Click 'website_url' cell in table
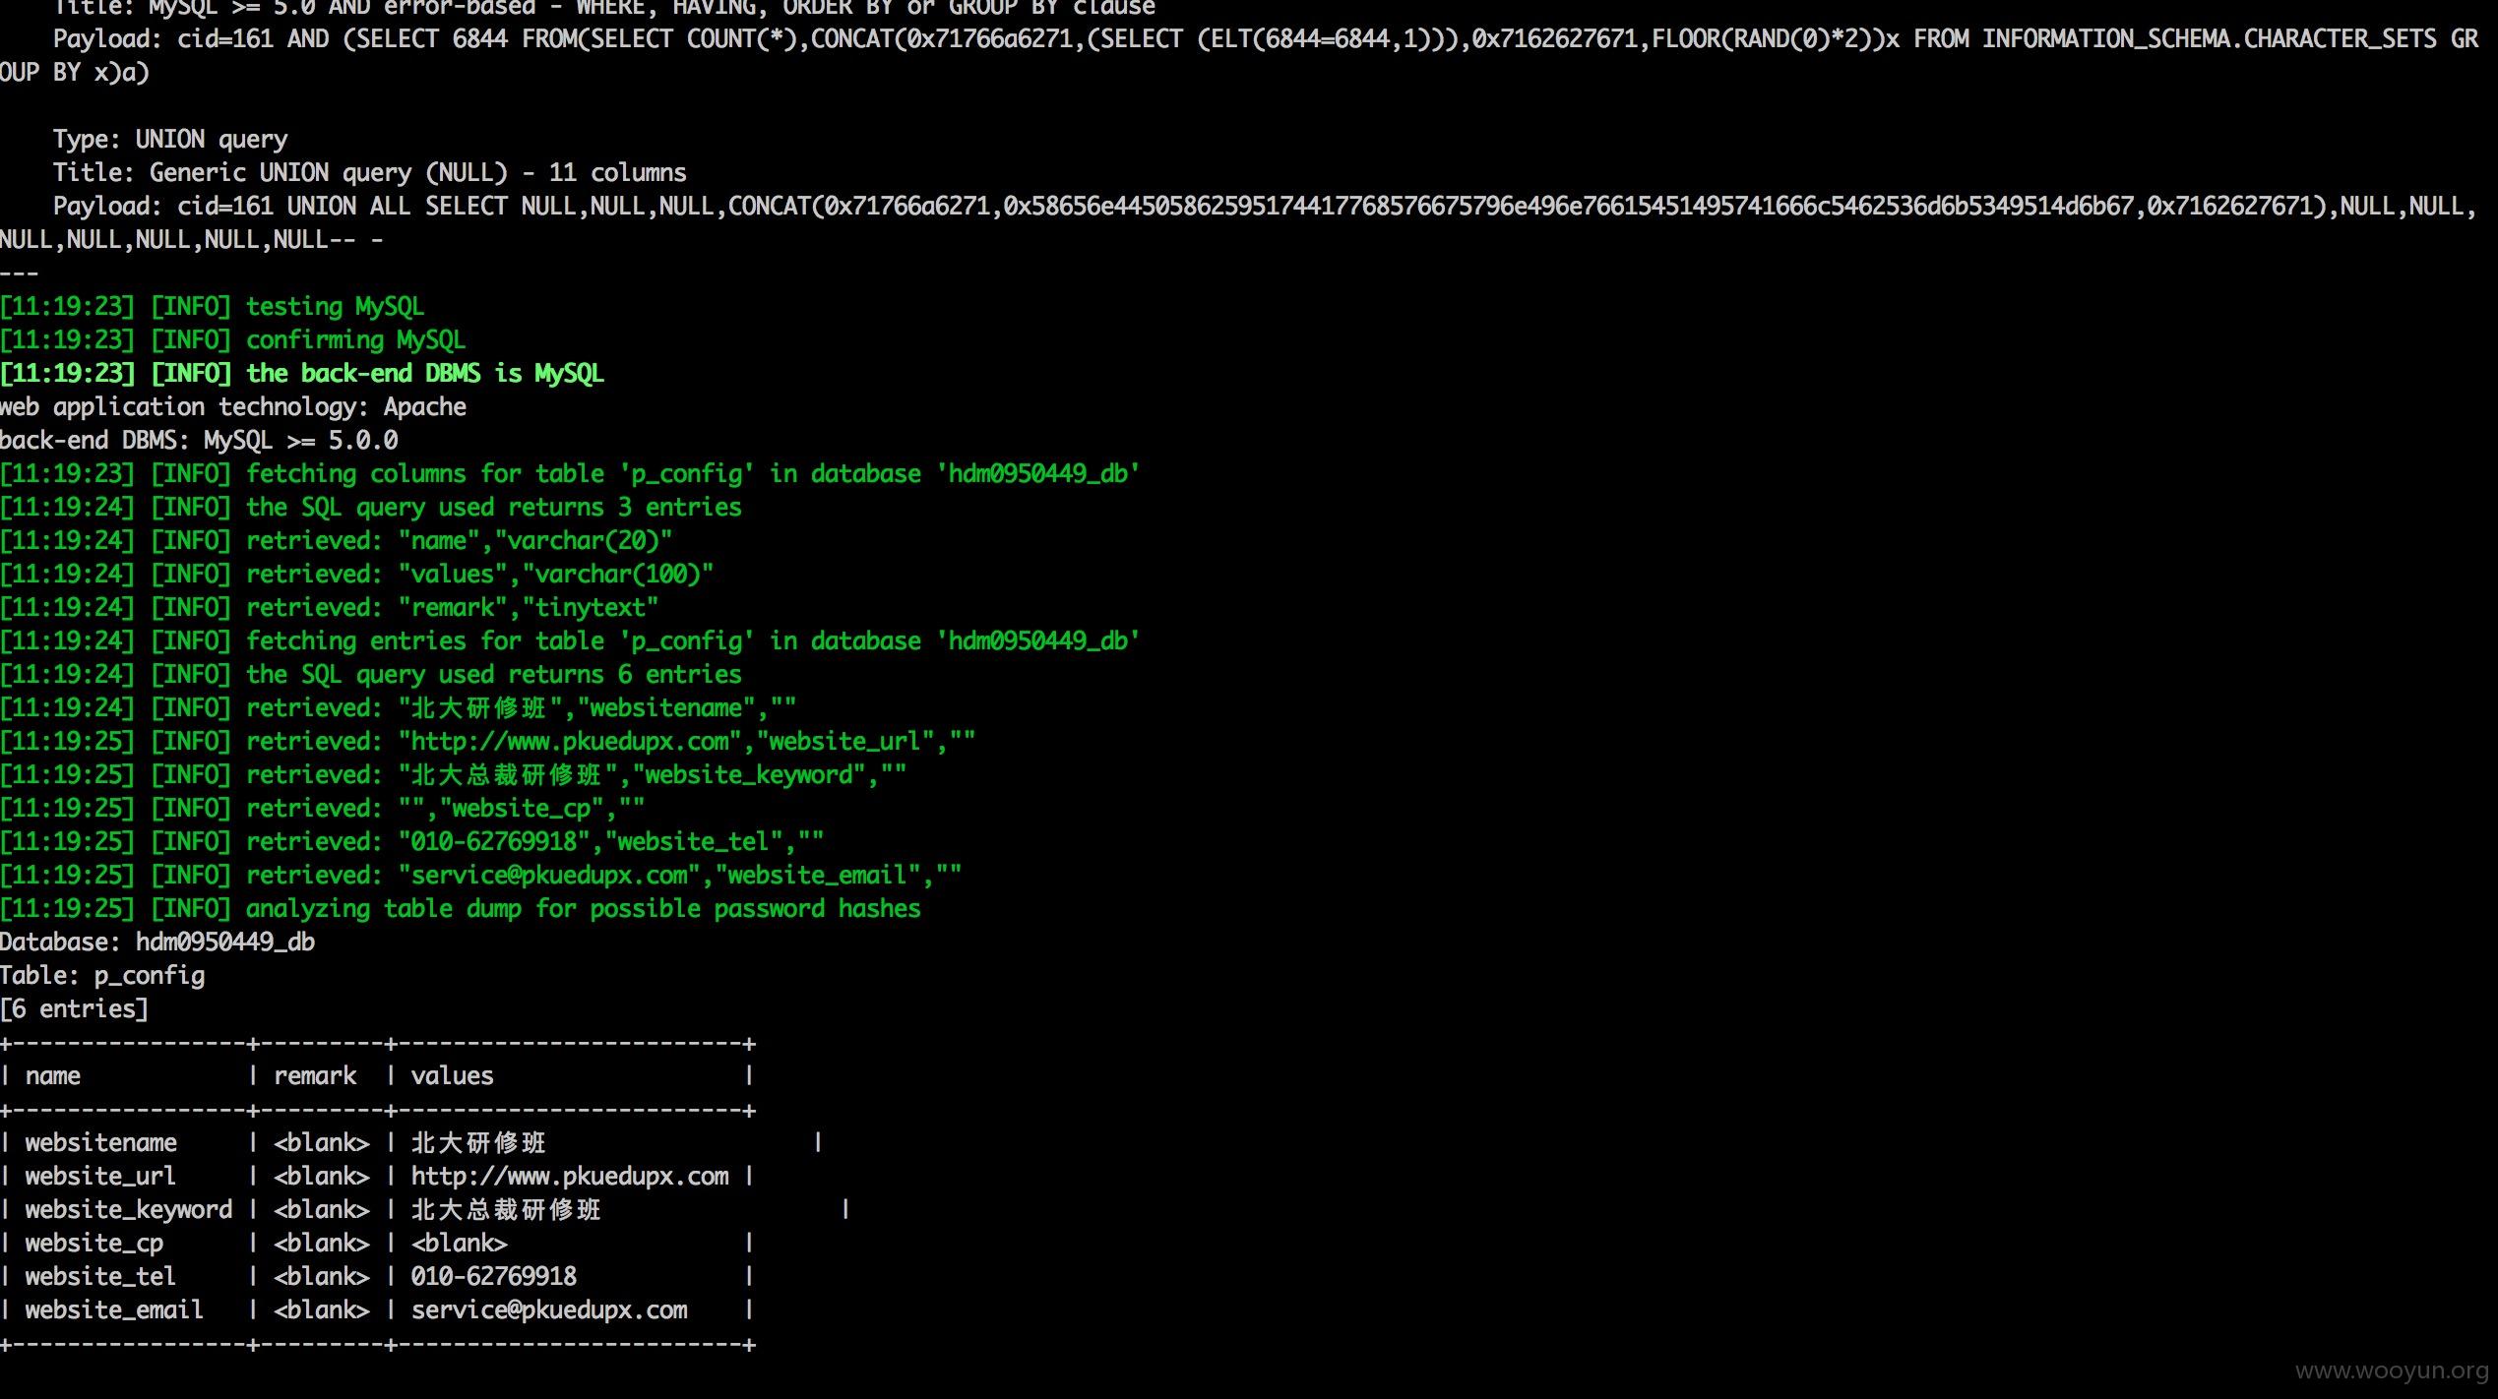2498x1399 pixels. click(100, 1177)
